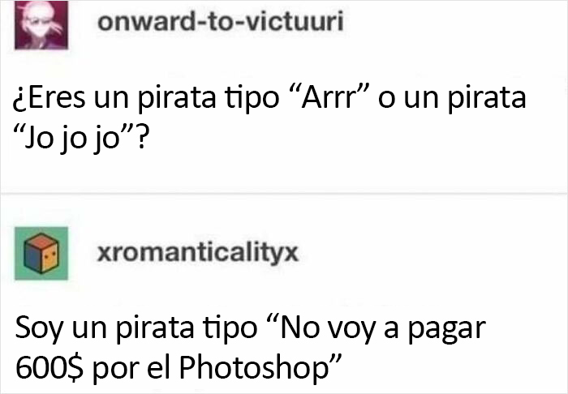Click the xromanticalityx cube avatar
The image size is (568, 394).
click(x=41, y=253)
